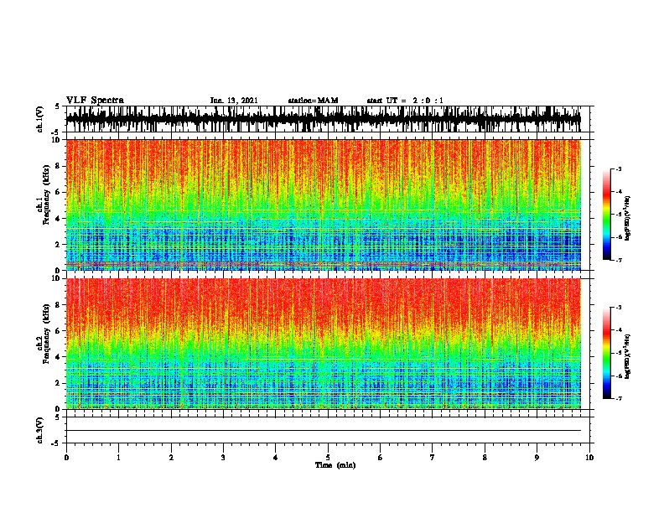Image resolution: width=664 pixels, height=513 pixels.
Task: Click the flat ch.3 voltage trace line
Action: (x=324, y=431)
